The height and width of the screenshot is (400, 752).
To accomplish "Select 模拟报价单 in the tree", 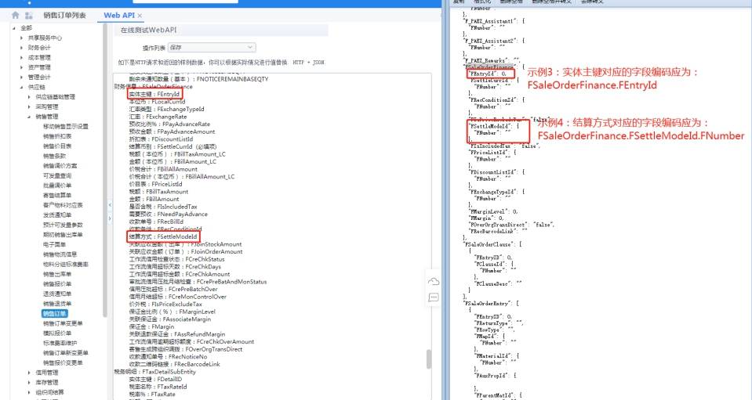I will 57,333.
